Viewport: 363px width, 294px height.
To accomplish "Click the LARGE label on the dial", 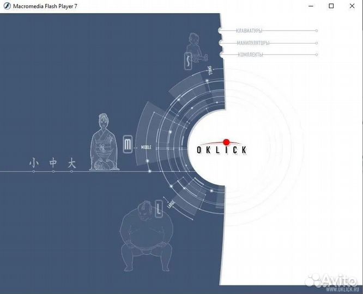I will pyautogui.click(x=171, y=203).
